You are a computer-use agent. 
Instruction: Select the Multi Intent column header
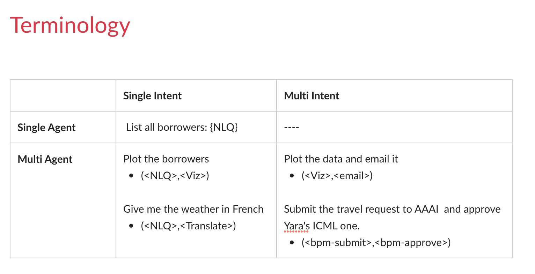(312, 96)
